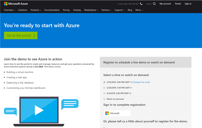Image resolution: width=202 pixels, height=128 pixels.
Task: Click 'Deploying a SQL database.' bullet
Action: (x=20, y=83)
